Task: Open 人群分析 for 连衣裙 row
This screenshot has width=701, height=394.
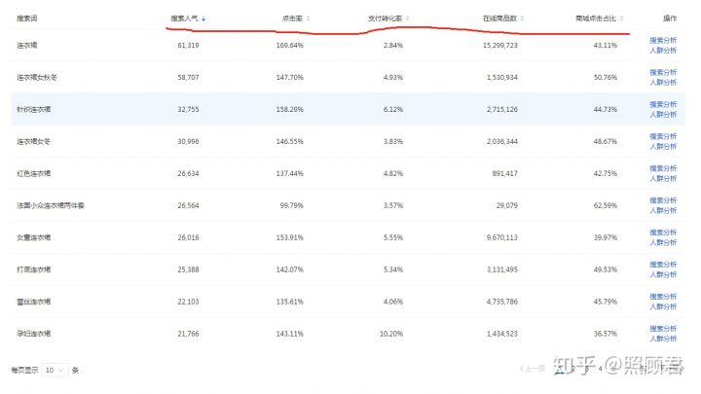Action: tap(663, 51)
